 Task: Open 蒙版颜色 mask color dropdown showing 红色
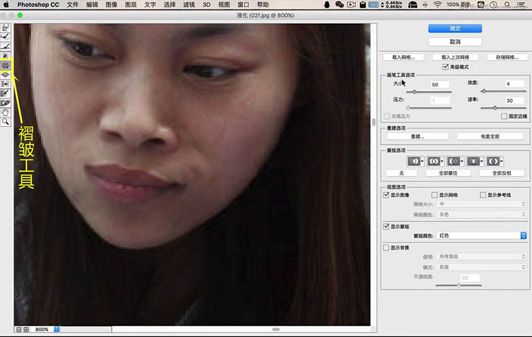pos(482,235)
